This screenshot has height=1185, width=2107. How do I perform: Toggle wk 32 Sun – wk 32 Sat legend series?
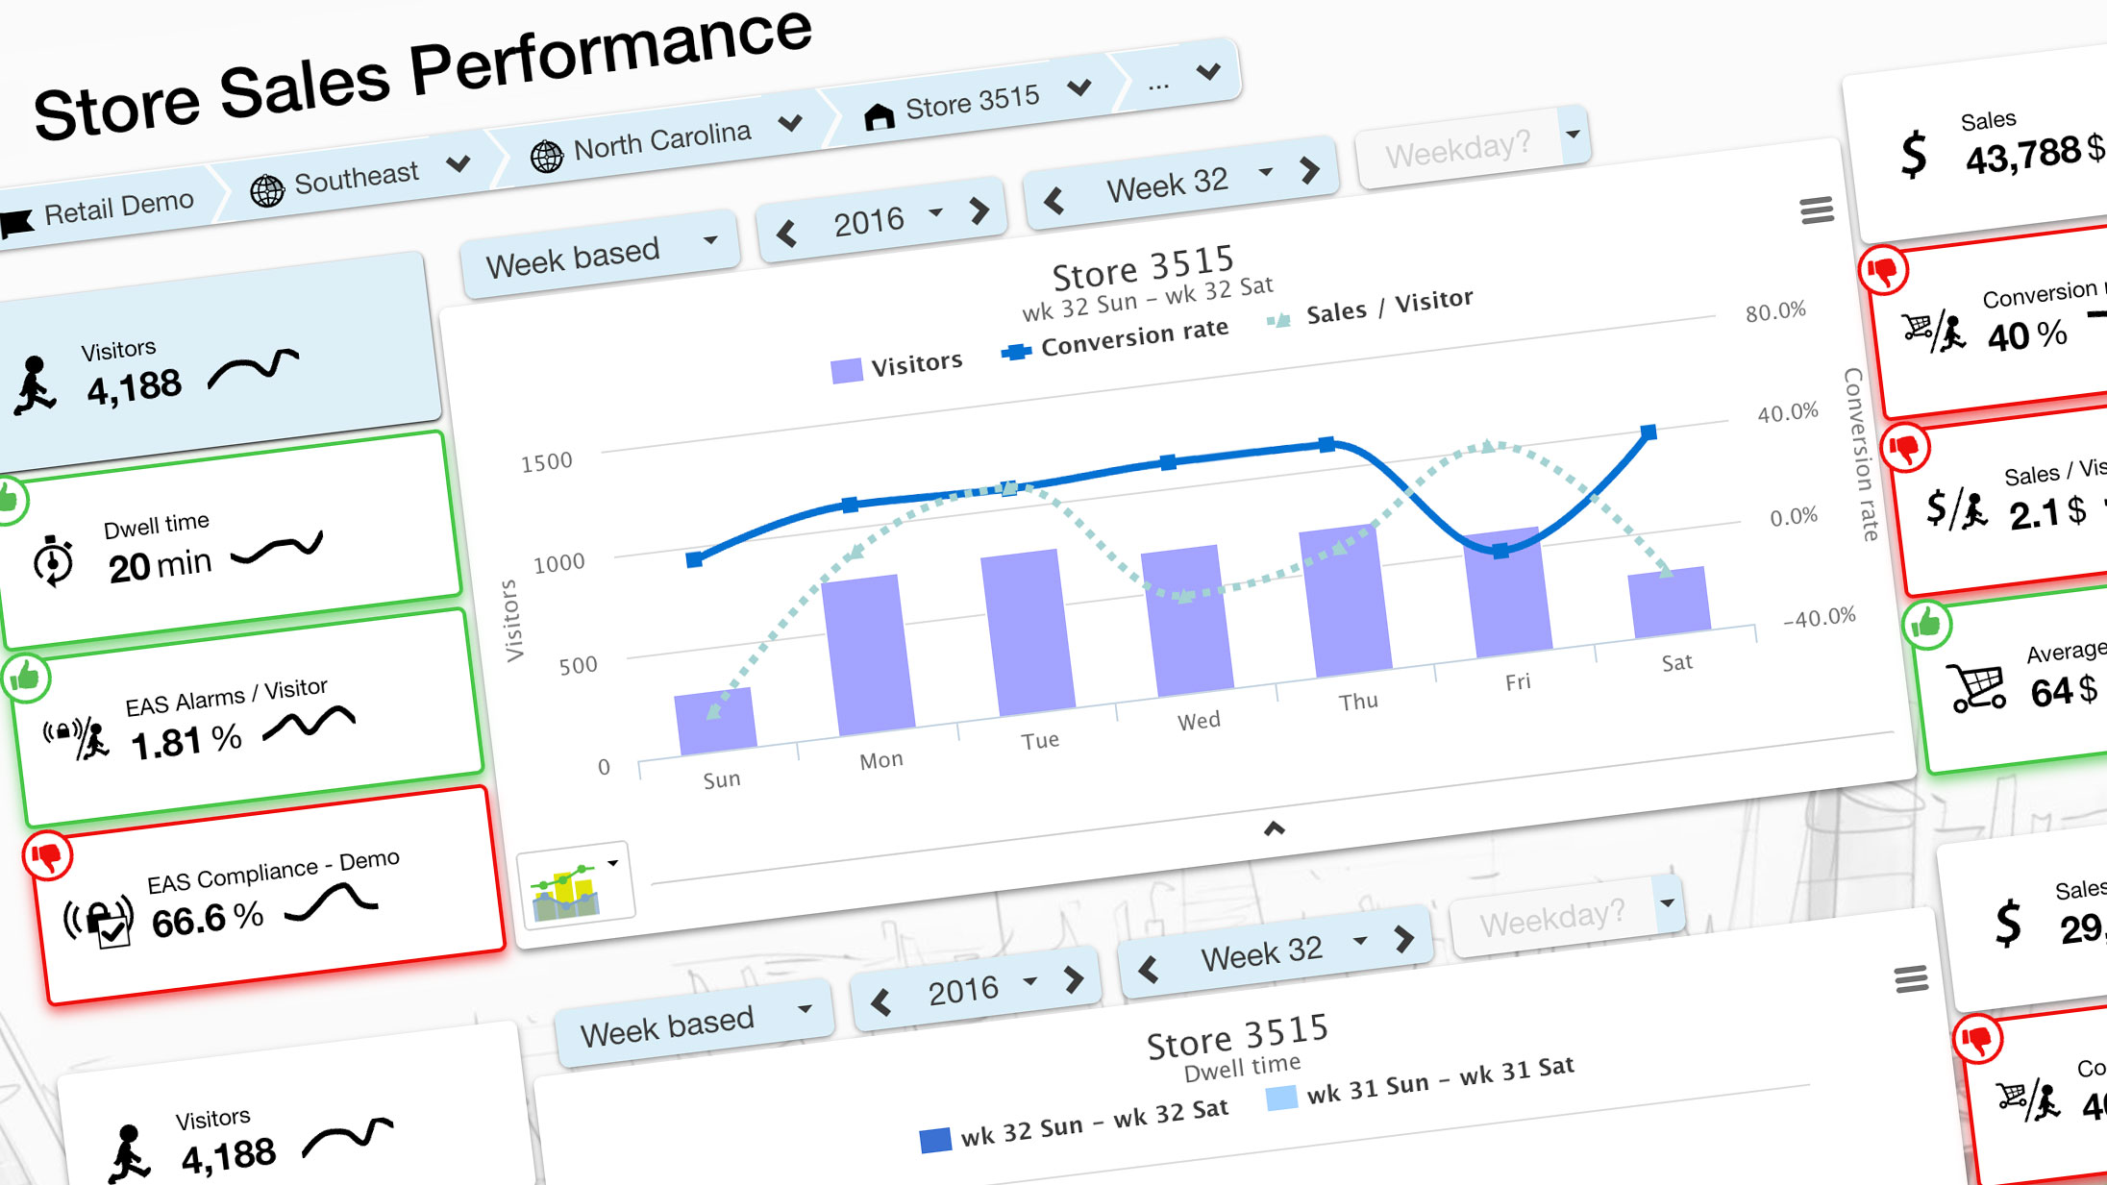1074,1124
